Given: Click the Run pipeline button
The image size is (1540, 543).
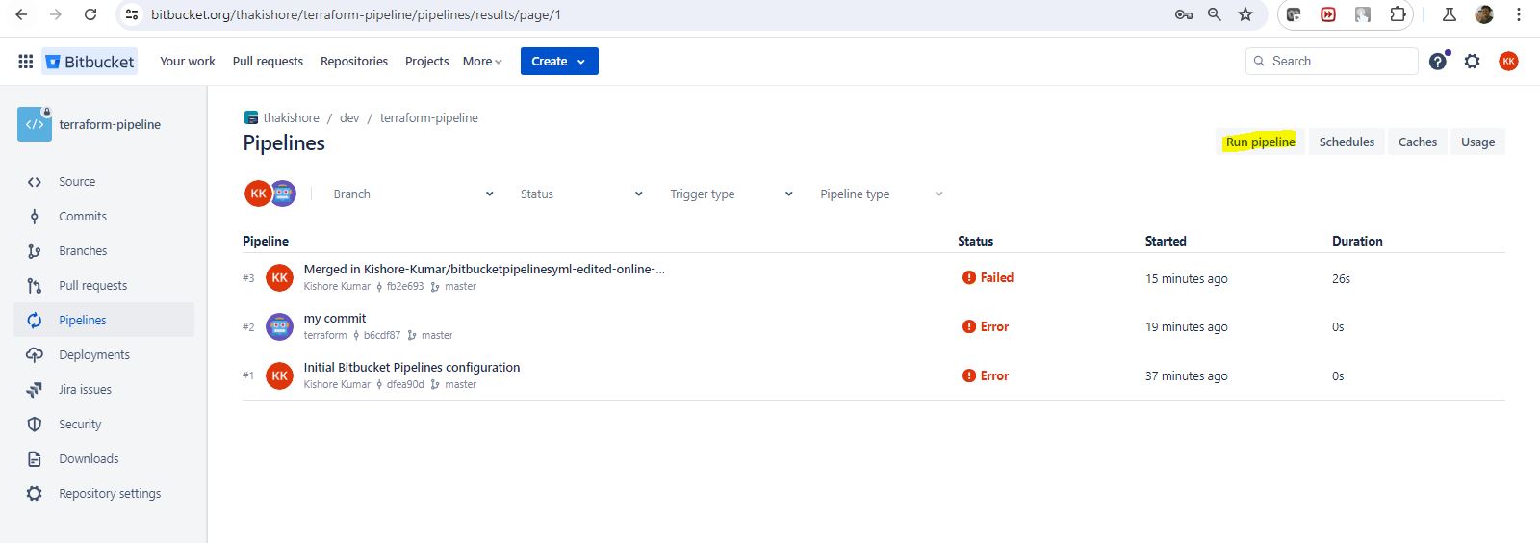Looking at the screenshot, I should coord(1260,142).
